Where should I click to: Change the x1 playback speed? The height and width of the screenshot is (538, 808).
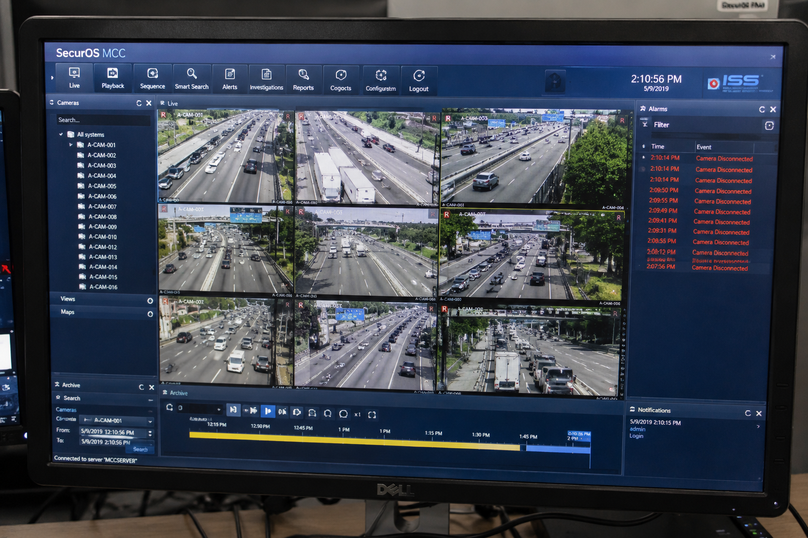(357, 415)
